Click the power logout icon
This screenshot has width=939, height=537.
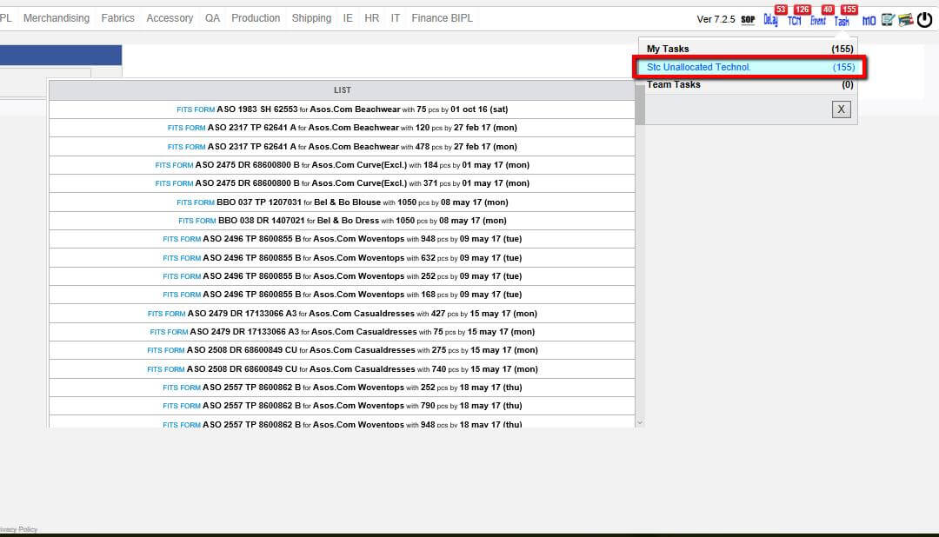pos(924,20)
